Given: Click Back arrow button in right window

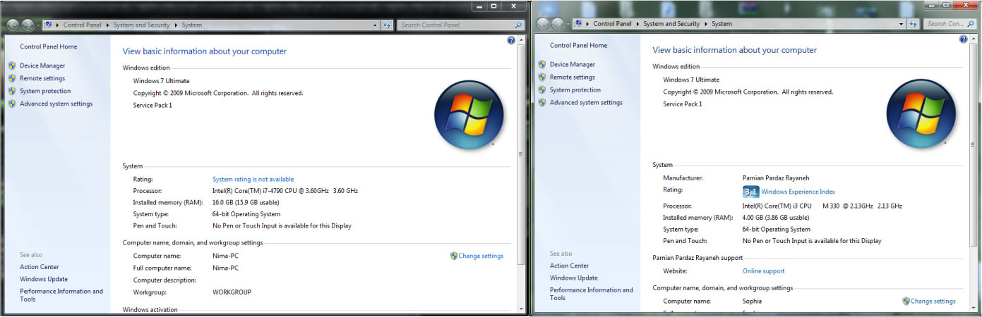Looking at the screenshot, I should [x=543, y=24].
